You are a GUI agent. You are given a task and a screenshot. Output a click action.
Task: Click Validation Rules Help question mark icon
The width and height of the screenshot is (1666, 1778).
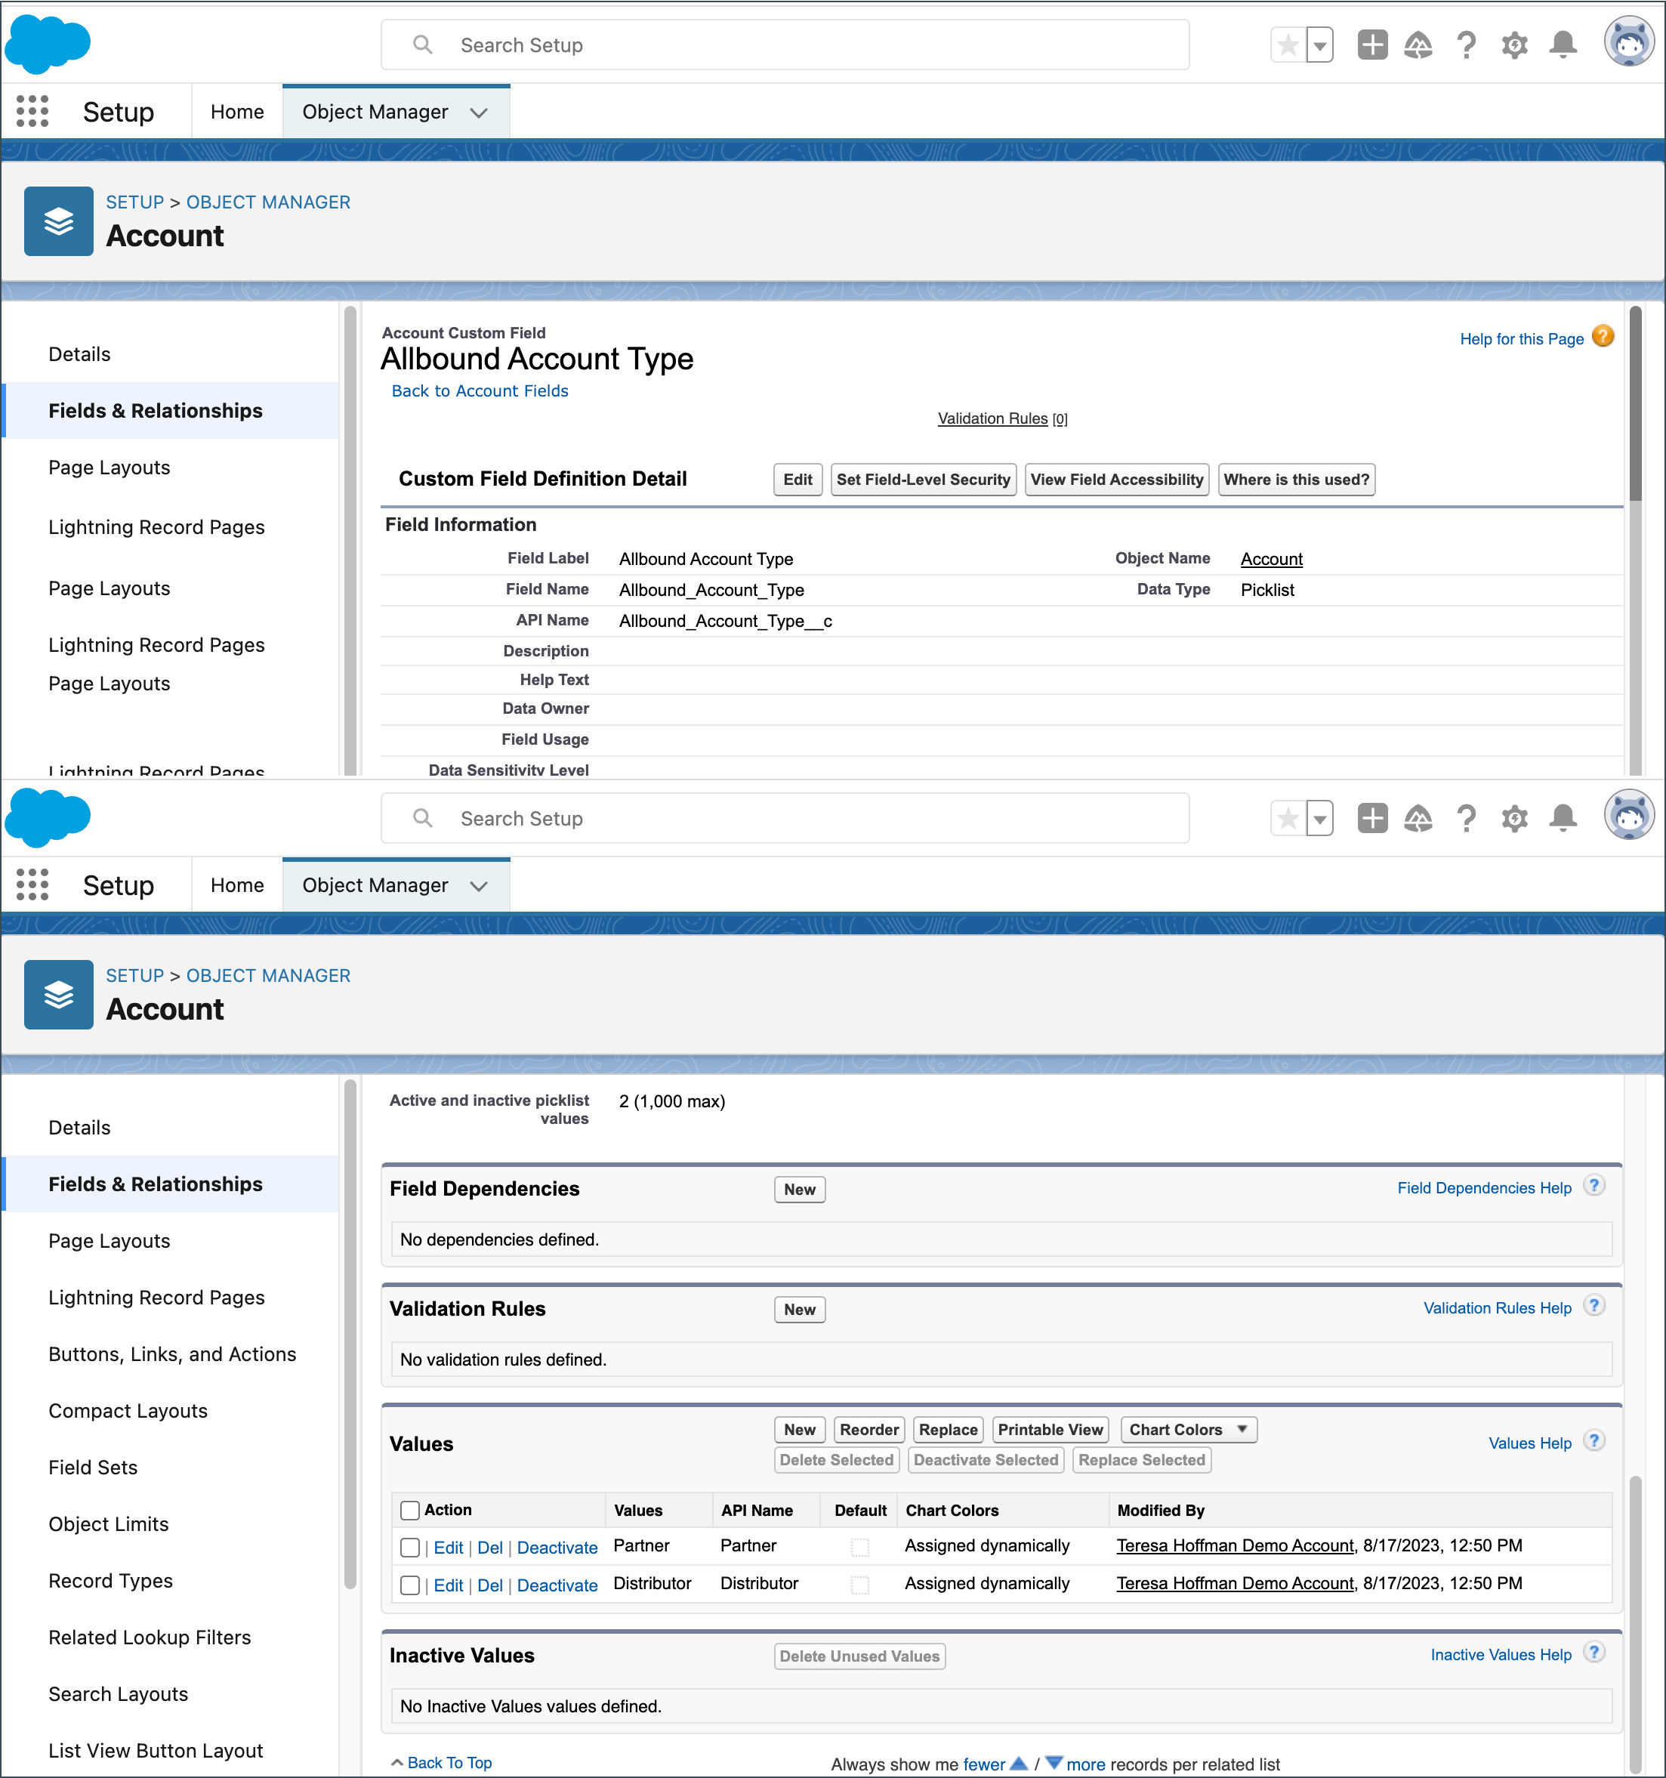(1593, 1306)
